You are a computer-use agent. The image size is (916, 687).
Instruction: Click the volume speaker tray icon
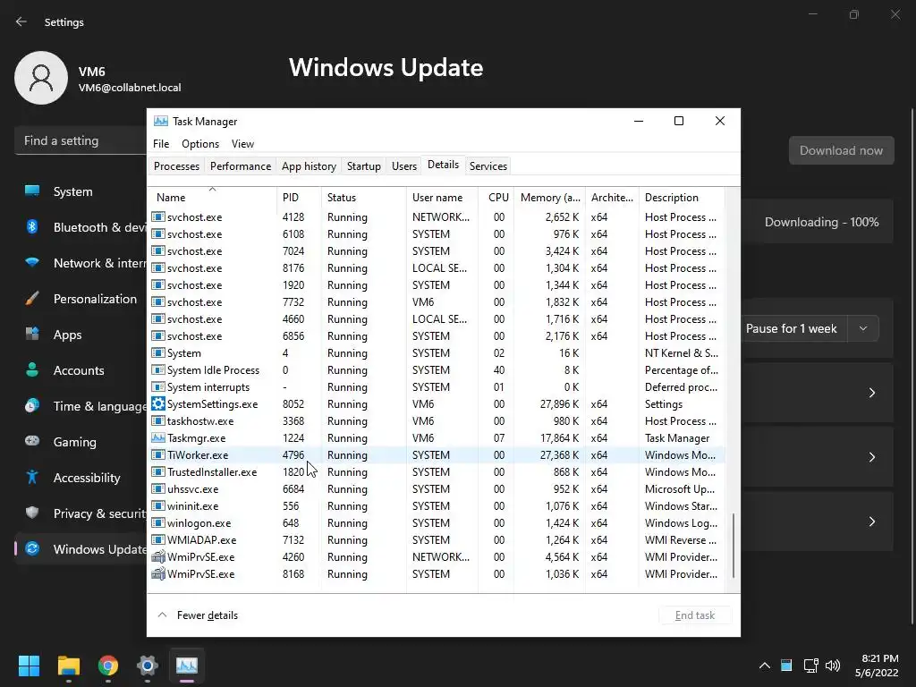[x=833, y=666]
